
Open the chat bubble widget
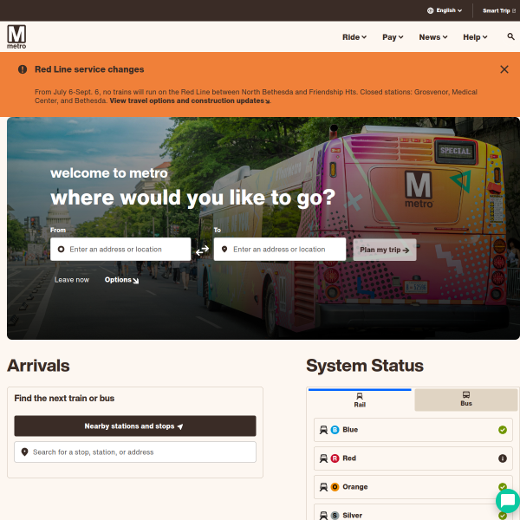click(x=507, y=500)
